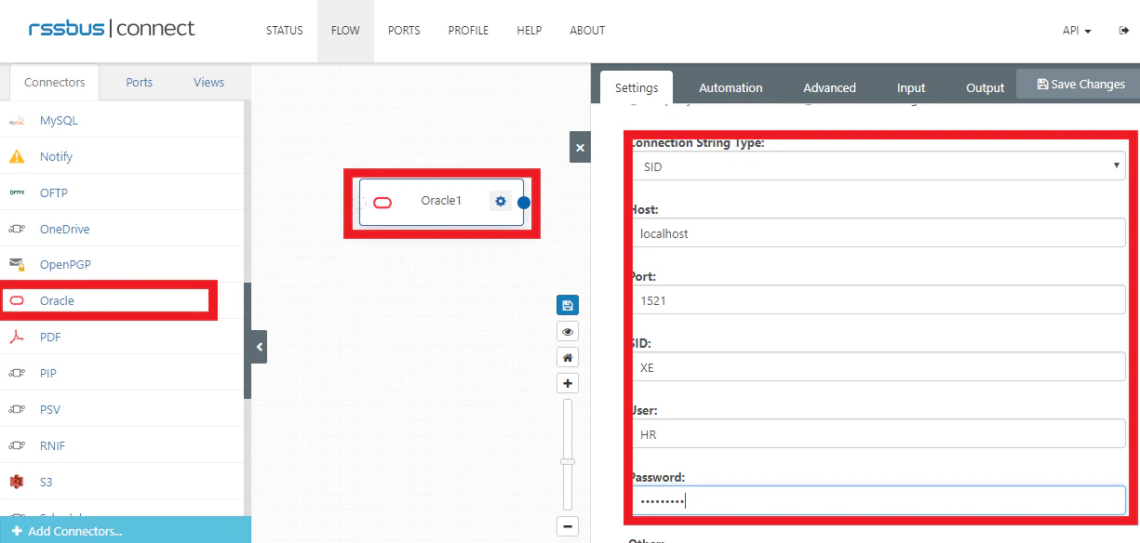Viewport: 1140px width, 543px height.
Task: Click the OpenPGP envelope lock icon
Action: pos(17,265)
